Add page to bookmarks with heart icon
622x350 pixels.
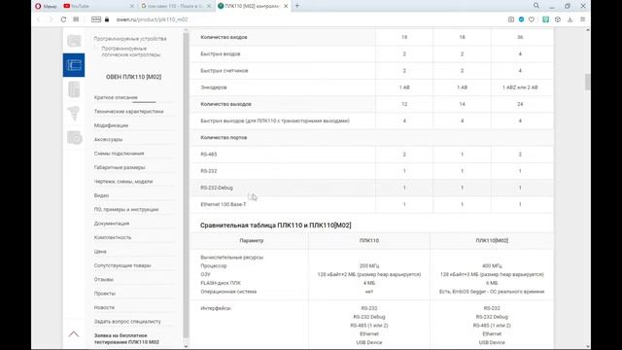tap(532, 19)
